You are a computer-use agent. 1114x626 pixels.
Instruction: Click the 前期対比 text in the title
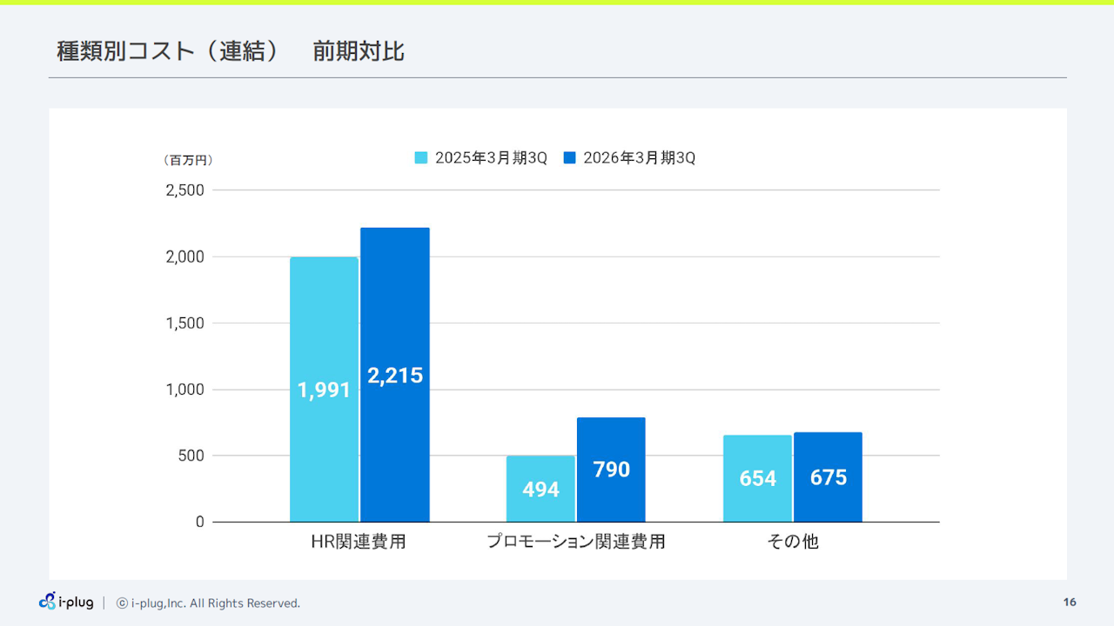pyautogui.click(x=359, y=51)
